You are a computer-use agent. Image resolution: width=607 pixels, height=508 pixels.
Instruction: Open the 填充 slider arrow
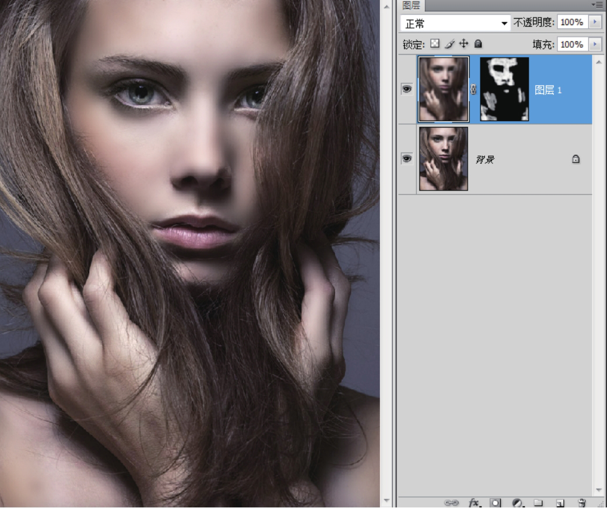tap(595, 44)
